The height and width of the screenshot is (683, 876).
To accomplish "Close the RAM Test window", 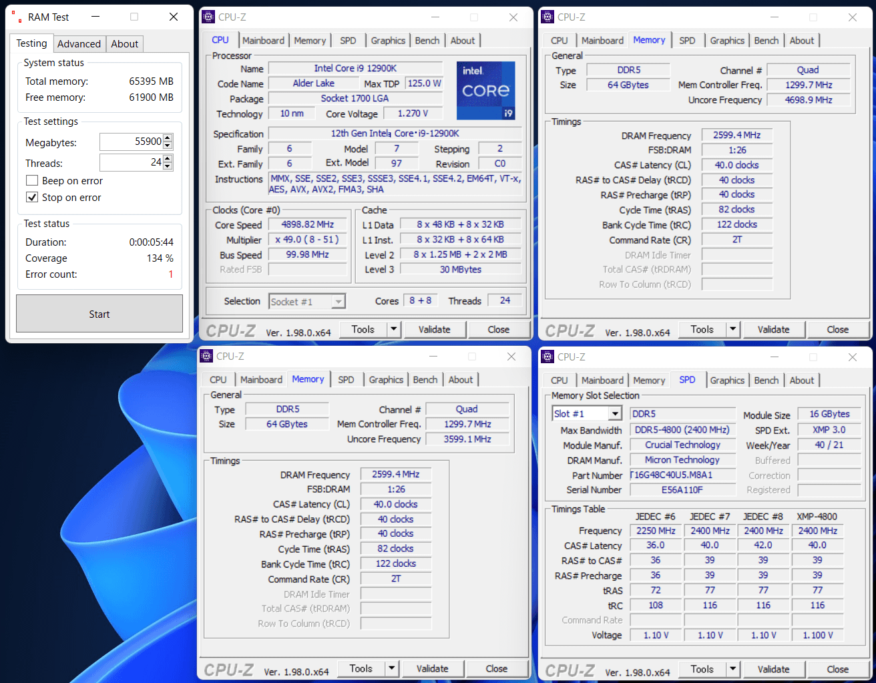I will coord(174,17).
